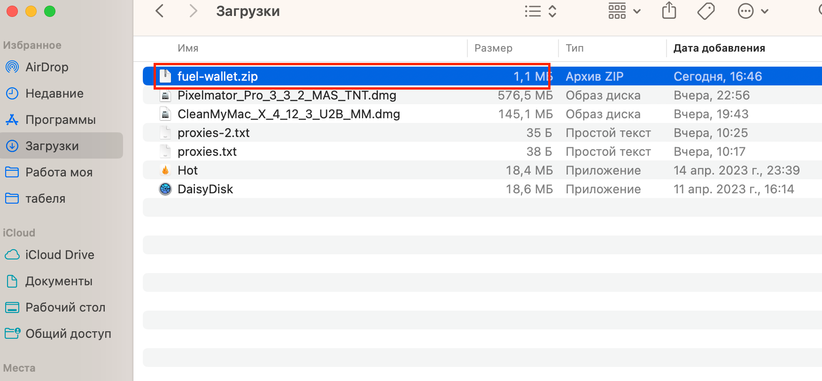Click the Сегодня, 16:46 date cell
The width and height of the screenshot is (822, 381).
coord(718,76)
